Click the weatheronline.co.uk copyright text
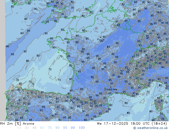Viewport: 169px width, 130px height. point(151,128)
